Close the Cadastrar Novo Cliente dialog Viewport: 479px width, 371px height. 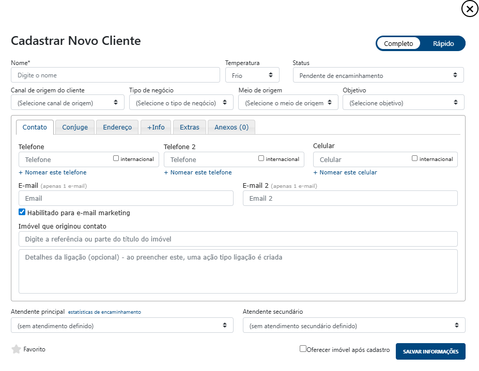[x=470, y=9]
